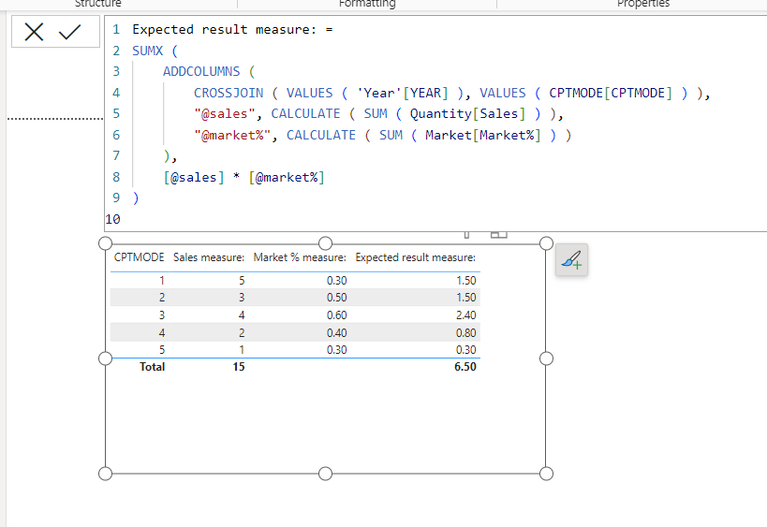Sort by Expected result measure header

(x=415, y=257)
